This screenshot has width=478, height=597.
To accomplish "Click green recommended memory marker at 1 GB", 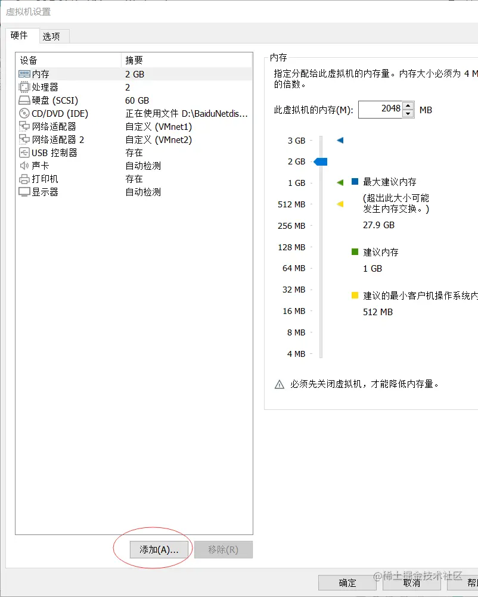I will pos(340,183).
